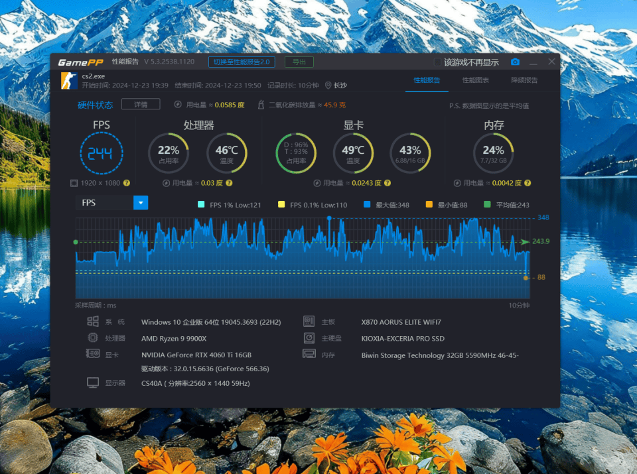Switch to the 性能报告 tab
Screen dimensions: 637x474
[427, 80]
